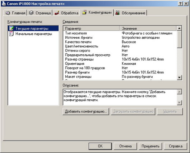Click the Текущие параметры list icon
The image size is (190, 153).
point(12,28)
